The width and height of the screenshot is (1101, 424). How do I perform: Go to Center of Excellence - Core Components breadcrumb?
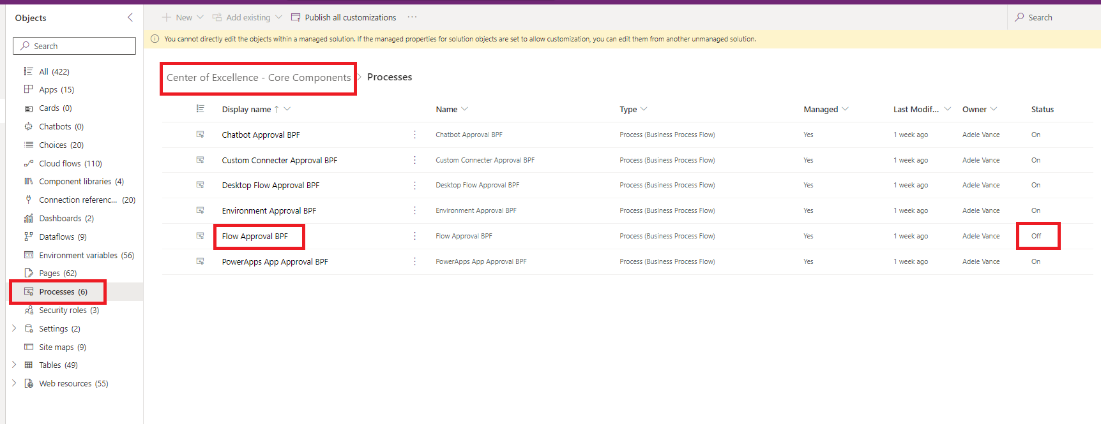259,77
